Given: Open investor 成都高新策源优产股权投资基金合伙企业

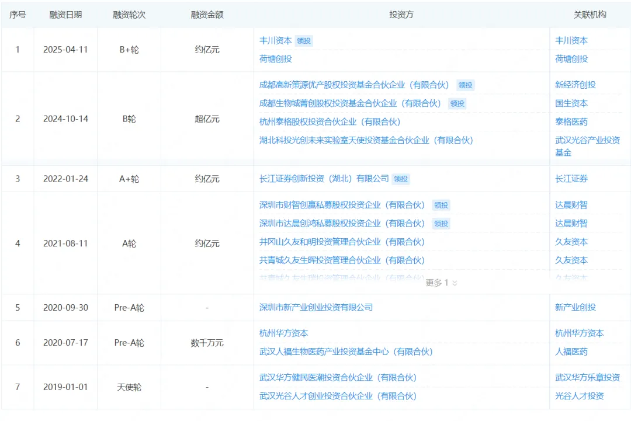Looking at the screenshot, I should coord(354,85).
